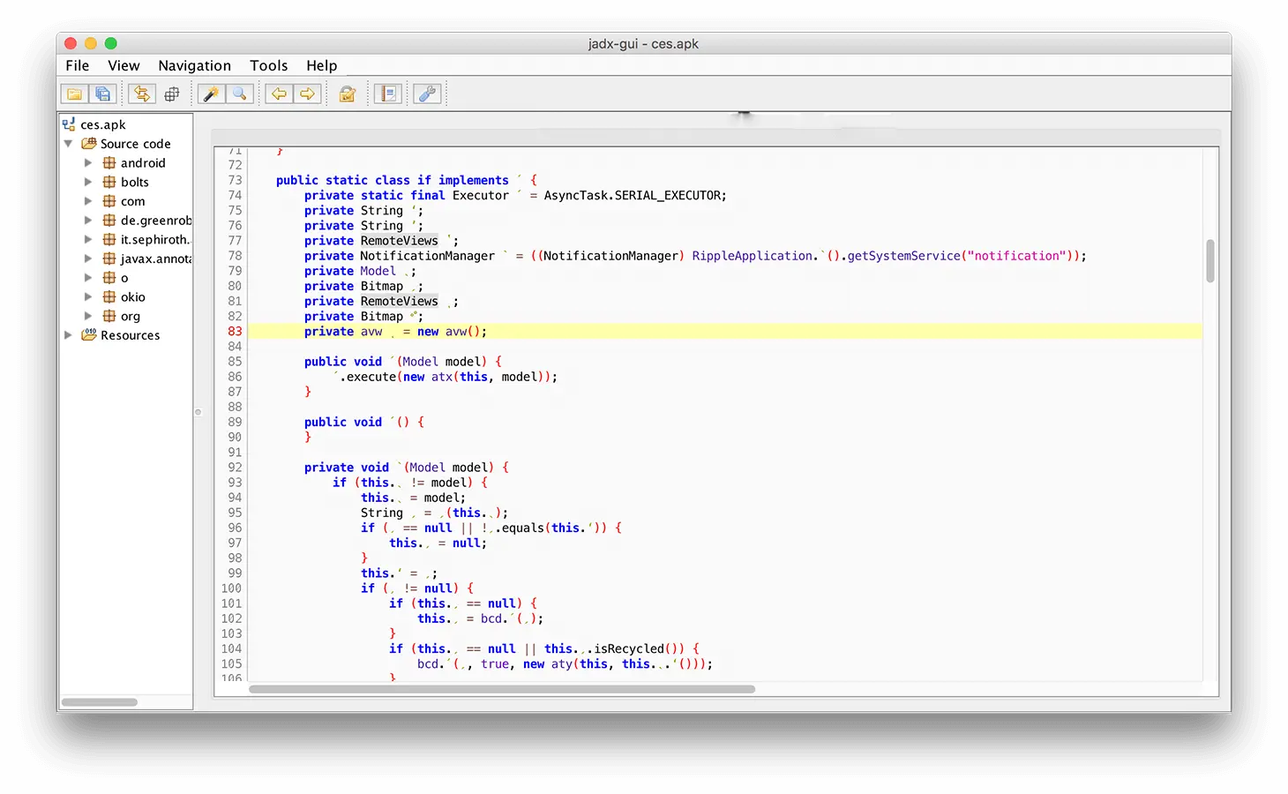Click the com package icon

[109, 201]
